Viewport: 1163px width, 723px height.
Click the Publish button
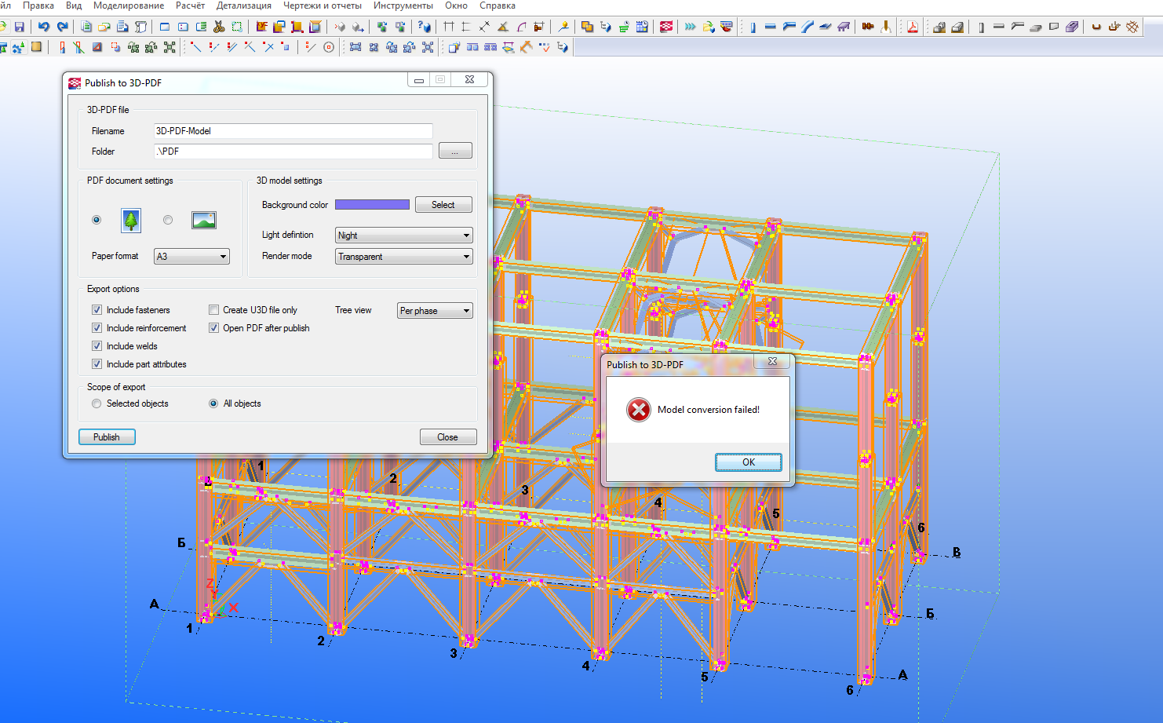pos(107,437)
